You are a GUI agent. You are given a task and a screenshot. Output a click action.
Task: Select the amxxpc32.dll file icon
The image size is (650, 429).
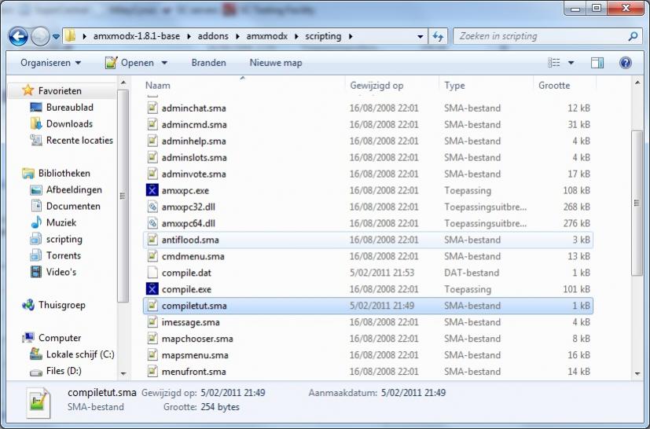tap(152, 207)
